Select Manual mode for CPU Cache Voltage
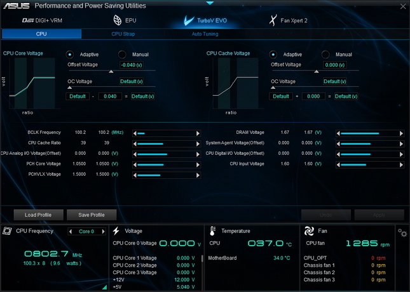 click(x=325, y=55)
